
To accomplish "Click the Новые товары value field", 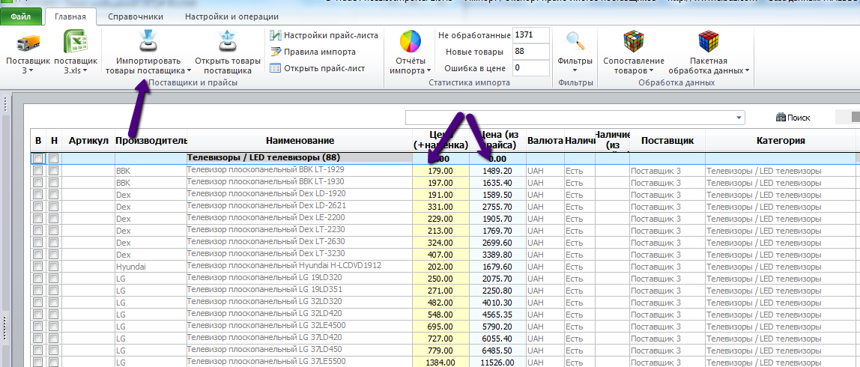I will click(531, 52).
